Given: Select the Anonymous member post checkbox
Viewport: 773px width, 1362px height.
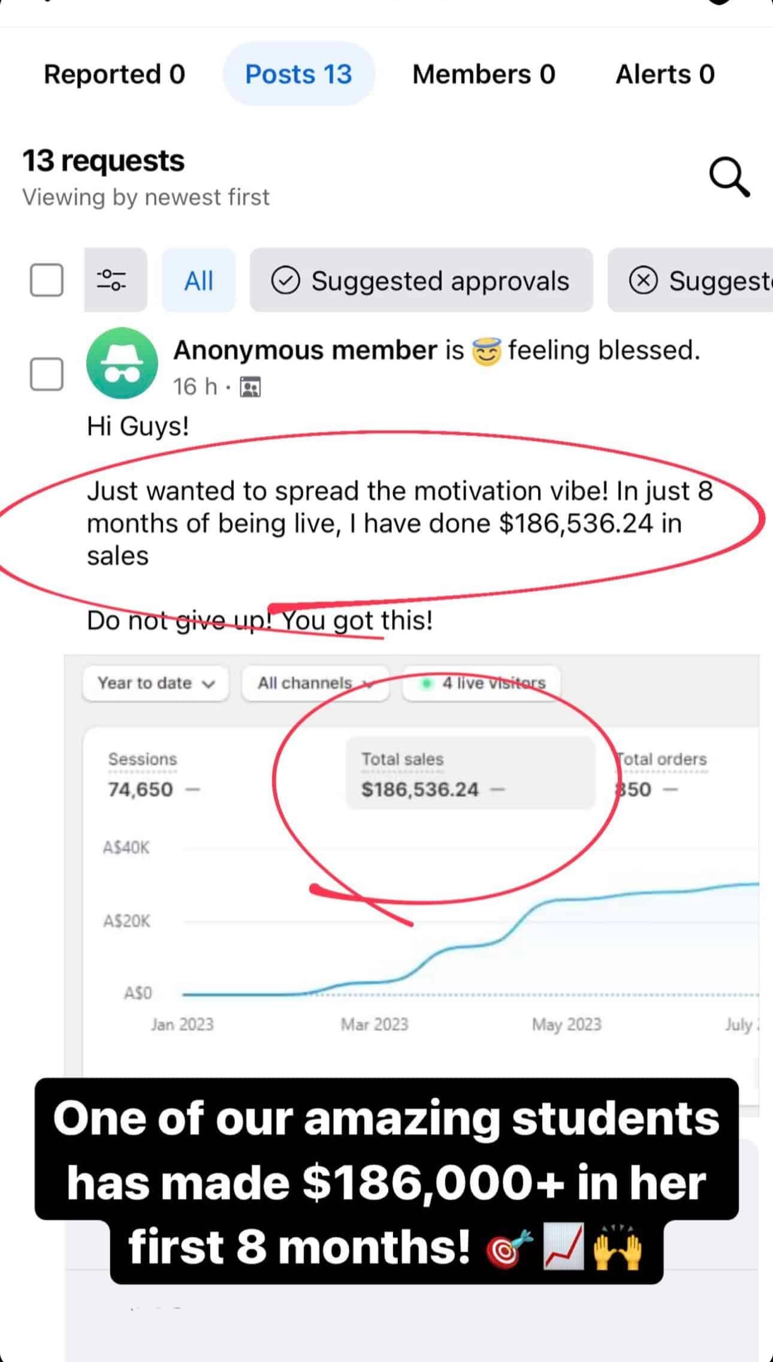Looking at the screenshot, I should pyautogui.click(x=47, y=375).
